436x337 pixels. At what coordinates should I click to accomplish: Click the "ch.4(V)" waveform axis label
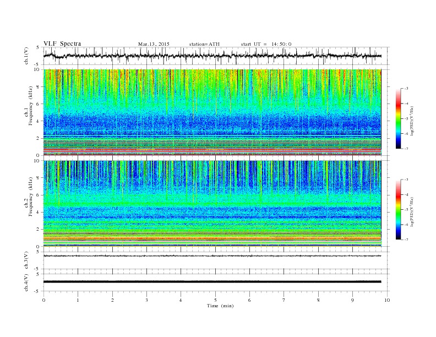26,282
